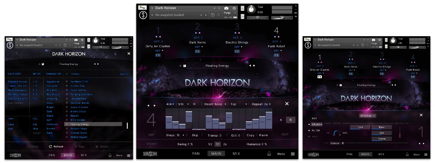The image size is (435, 163).
Task: Open the Reset: None dropdown
Action: (215, 104)
